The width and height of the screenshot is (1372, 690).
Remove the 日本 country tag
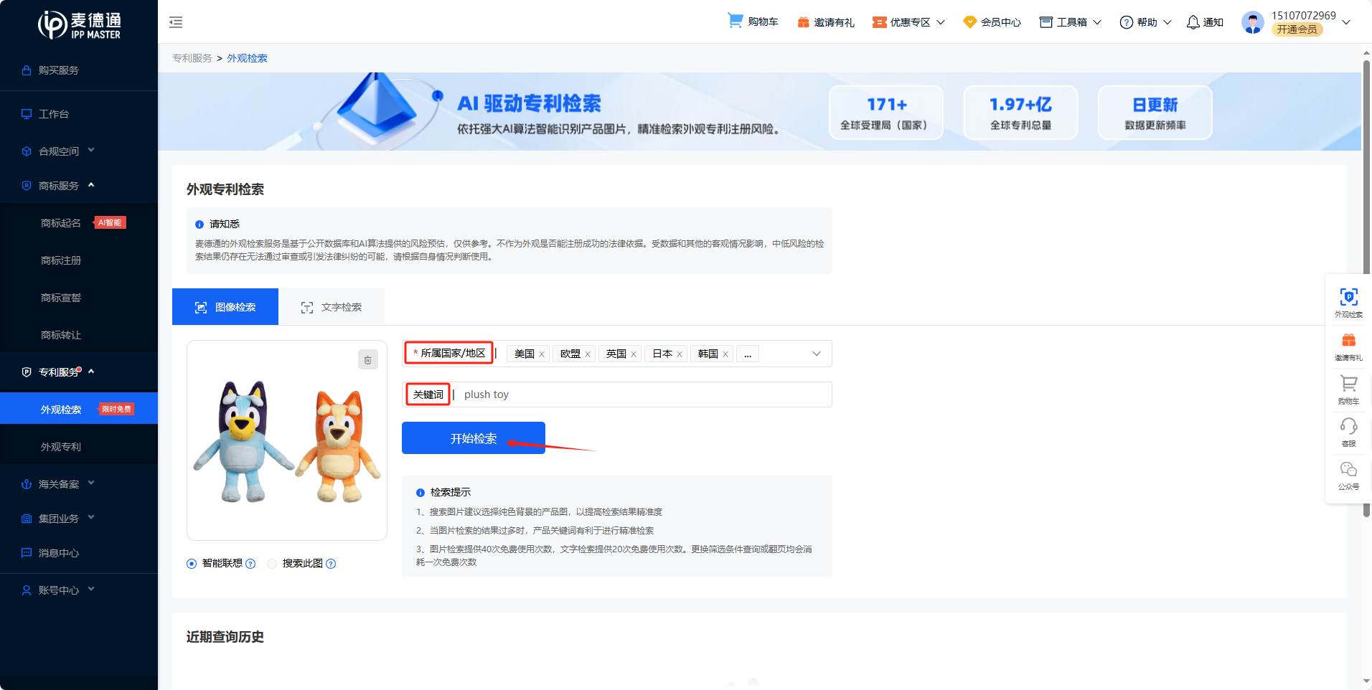click(x=680, y=354)
